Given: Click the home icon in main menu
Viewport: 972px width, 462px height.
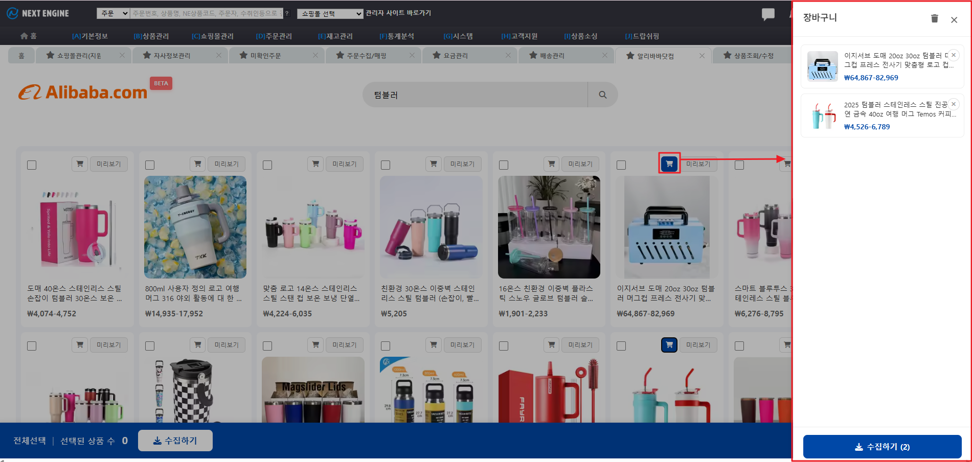Looking at the screenshot, I should pos(24,36).
